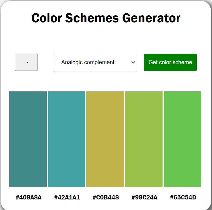The height and width of the screenshot is (210, 212).
Task: Choose the bright green #65C54D swatch
Action: [x=182, y=139]
